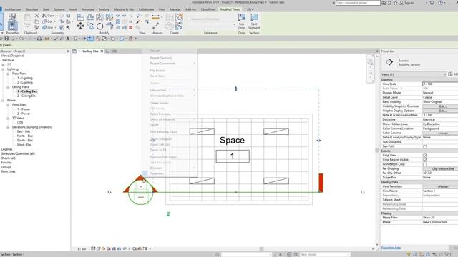The height and width of the screenshot is (257, 458).
Task: Use the Cut geometry tool
Action: pyautogui.click(x=48, y=21)
